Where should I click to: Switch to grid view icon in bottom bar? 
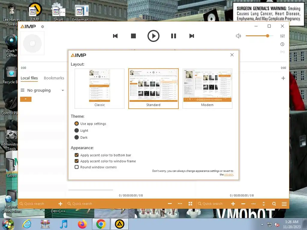[190, 204]
